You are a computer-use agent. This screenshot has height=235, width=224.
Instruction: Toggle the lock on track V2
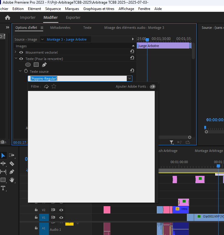click(36, 210)
